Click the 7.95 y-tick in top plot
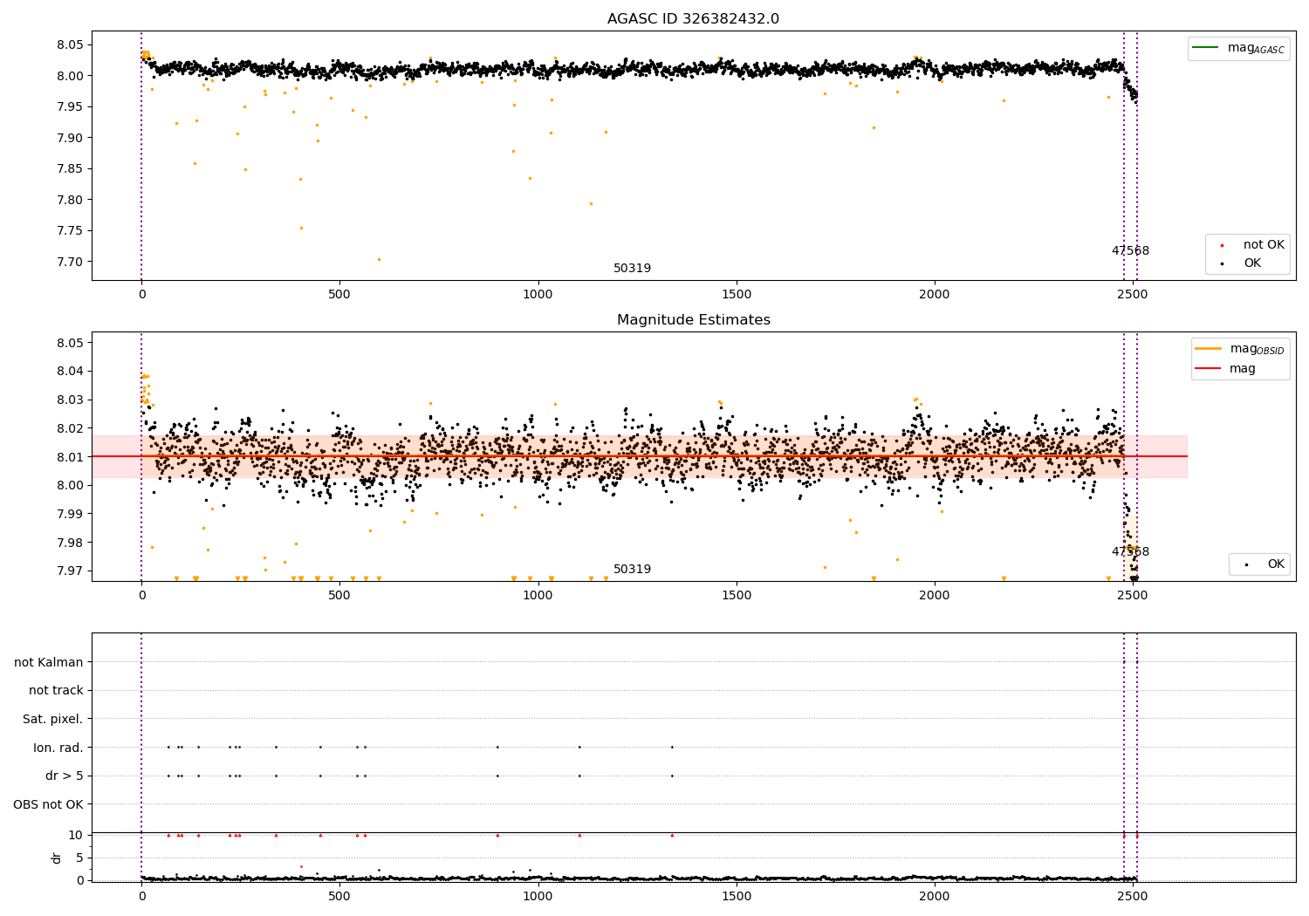 [x=69, y=107]
